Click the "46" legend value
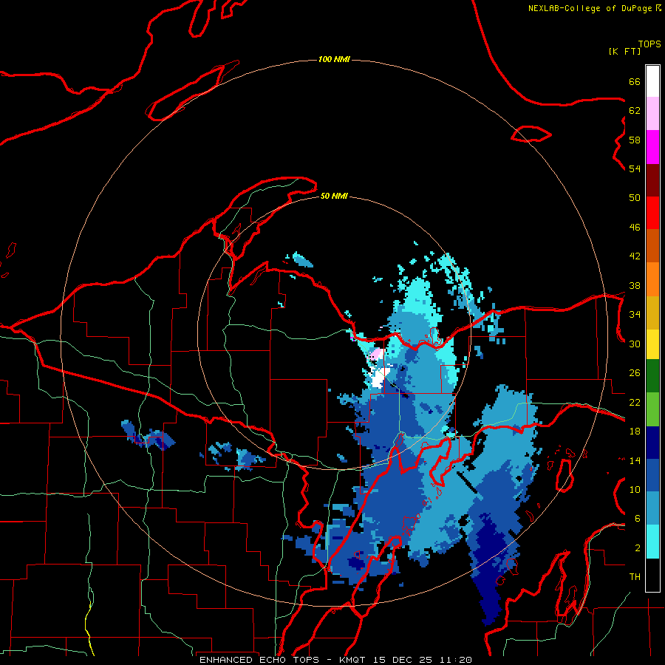Image resolution: width=665 pixels, height=665 pixels. pos(635,228)
